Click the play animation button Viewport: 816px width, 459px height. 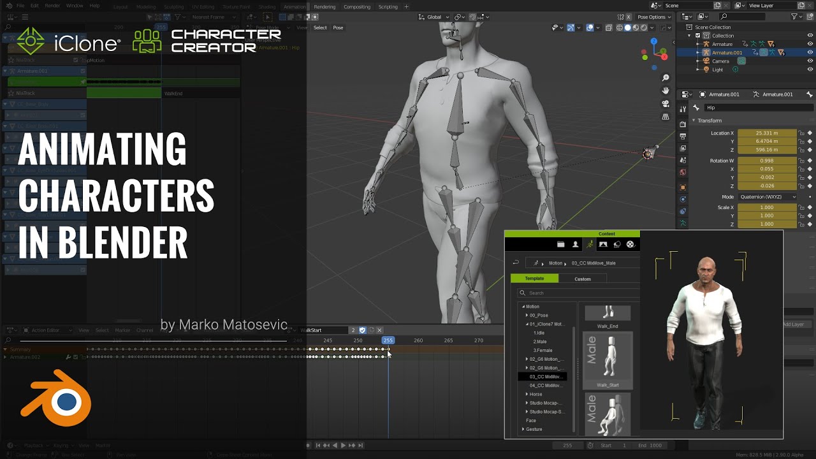pos(343,445)
